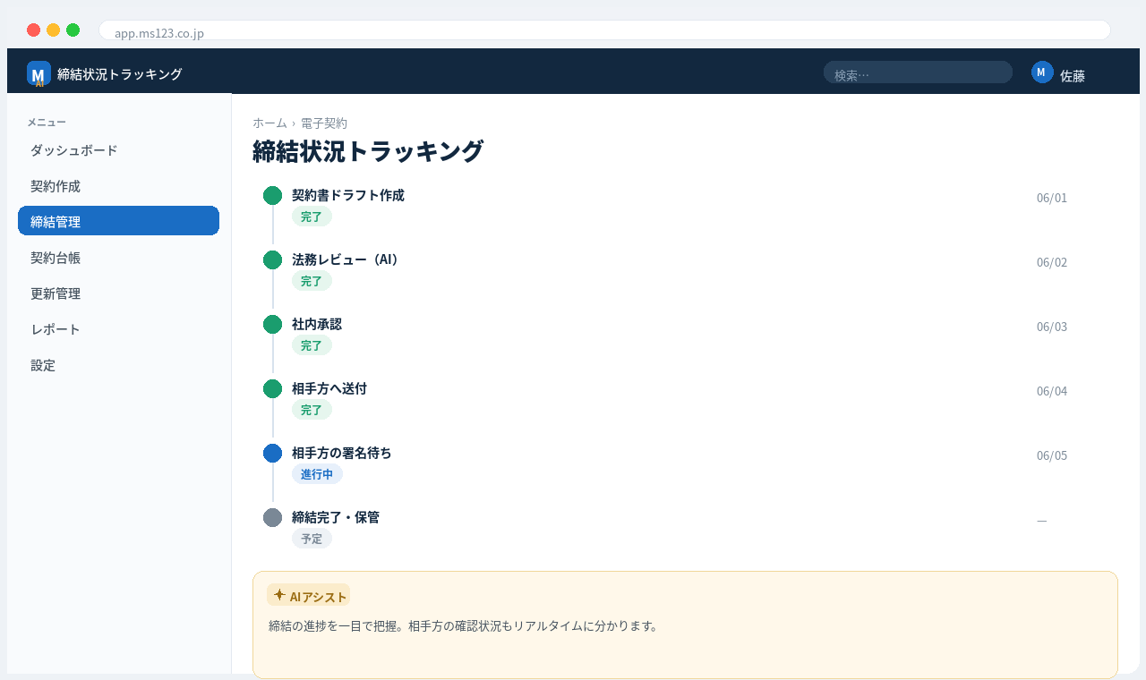Viewport: 1146px width, 680px height.
Task: Click the date 06/03
Action: pos(1052,327)
